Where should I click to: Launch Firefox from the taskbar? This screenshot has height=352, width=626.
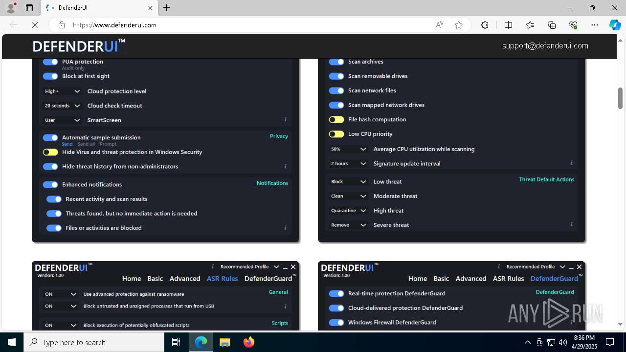tap(249, 342)
